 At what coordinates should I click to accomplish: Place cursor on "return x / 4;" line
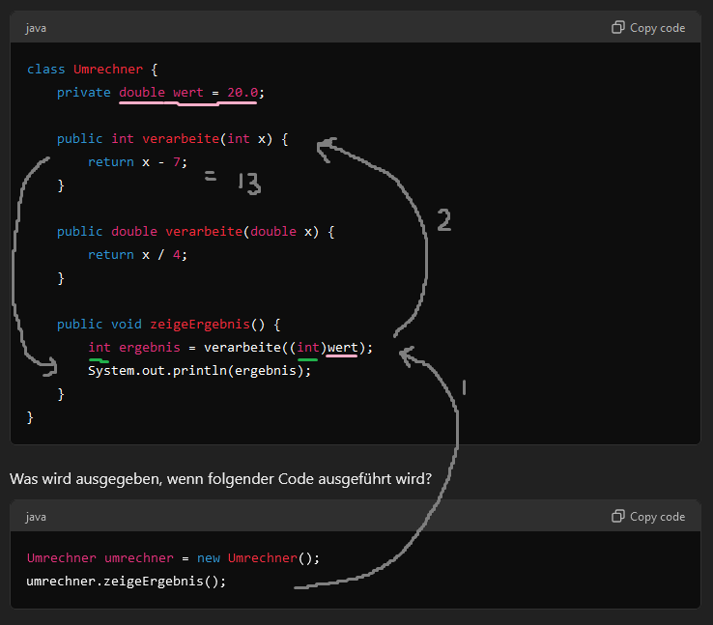[137, 255]
